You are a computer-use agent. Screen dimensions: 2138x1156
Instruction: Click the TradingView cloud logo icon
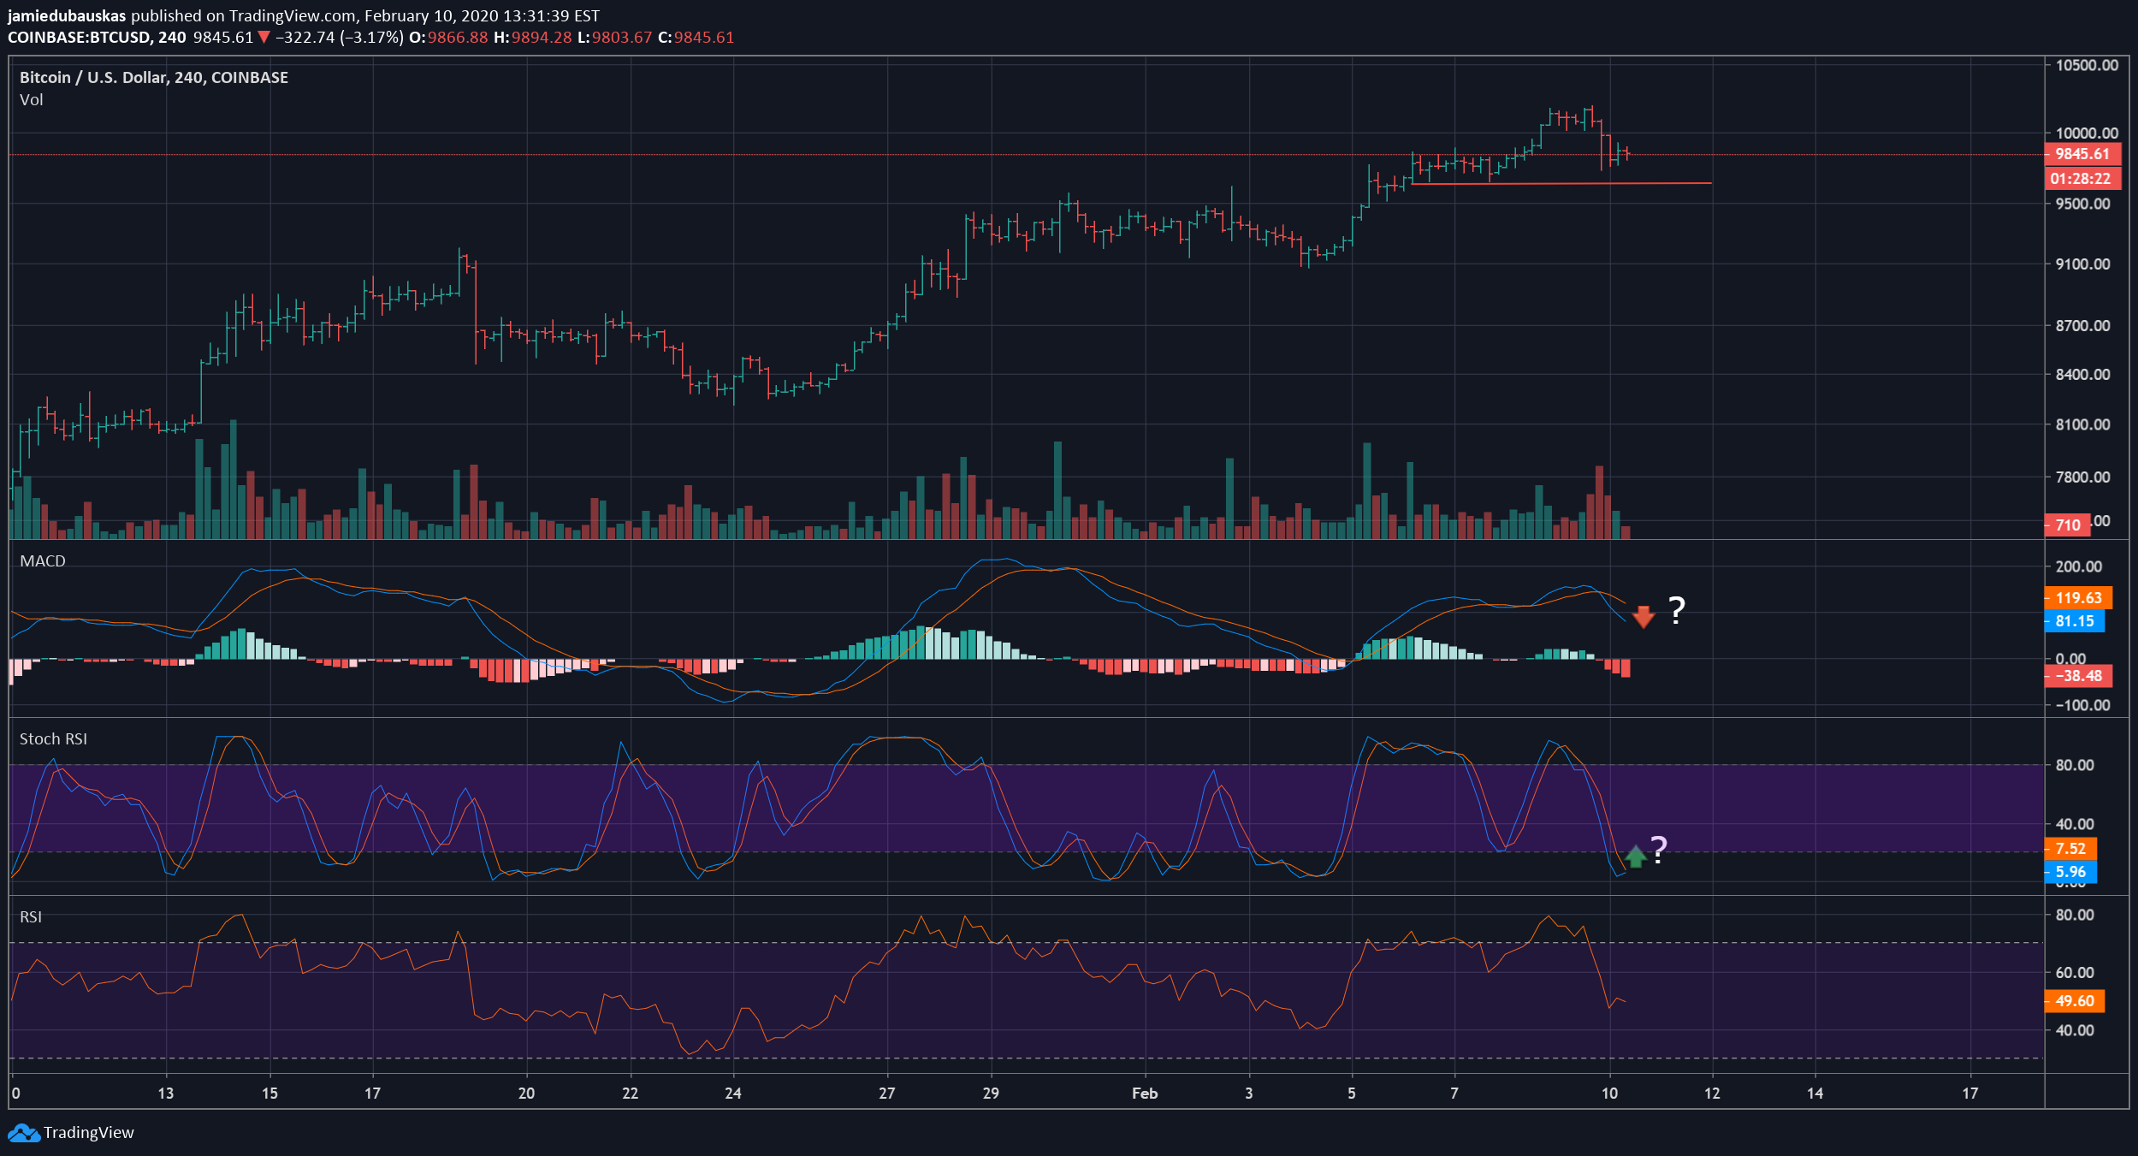point(23,1133)
